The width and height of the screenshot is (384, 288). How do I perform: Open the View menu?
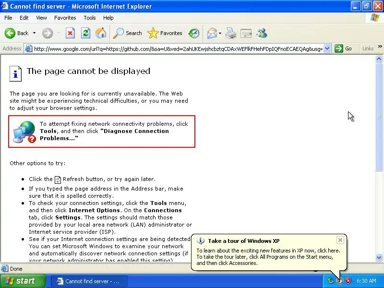(41, 18)
